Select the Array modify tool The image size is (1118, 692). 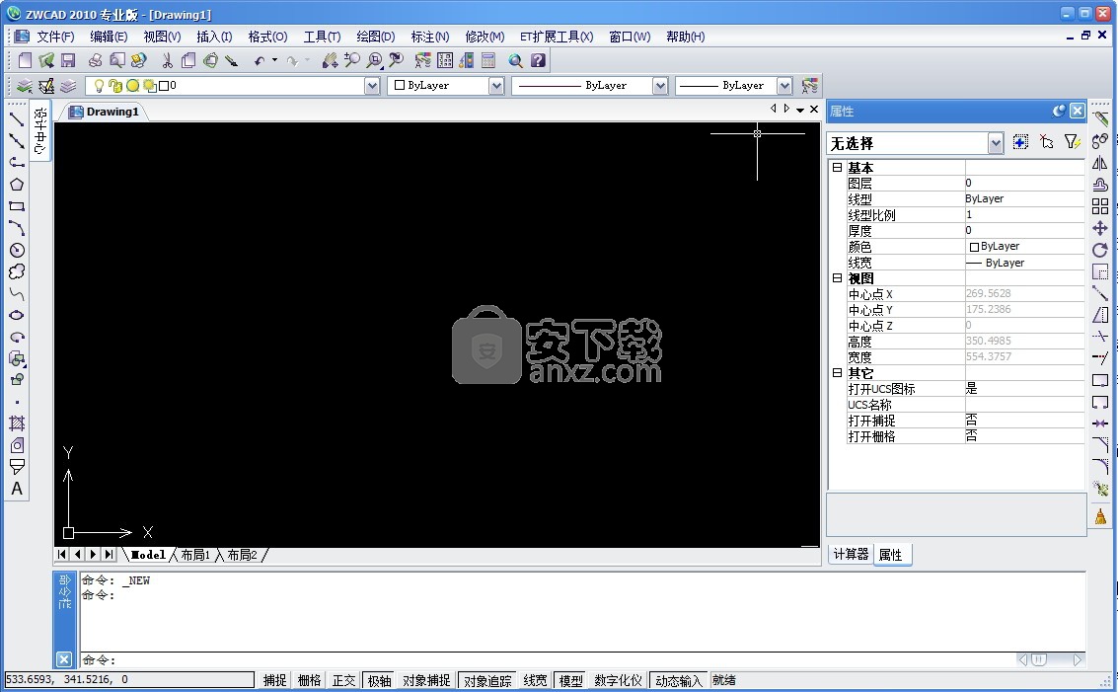[1100, 207]
